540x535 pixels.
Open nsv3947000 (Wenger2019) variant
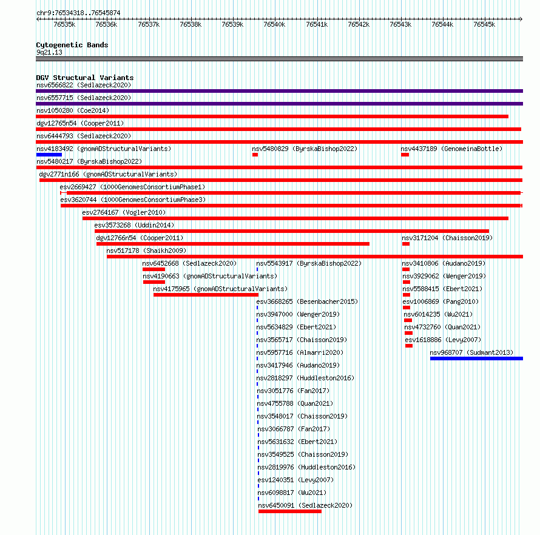coord(298,314)
